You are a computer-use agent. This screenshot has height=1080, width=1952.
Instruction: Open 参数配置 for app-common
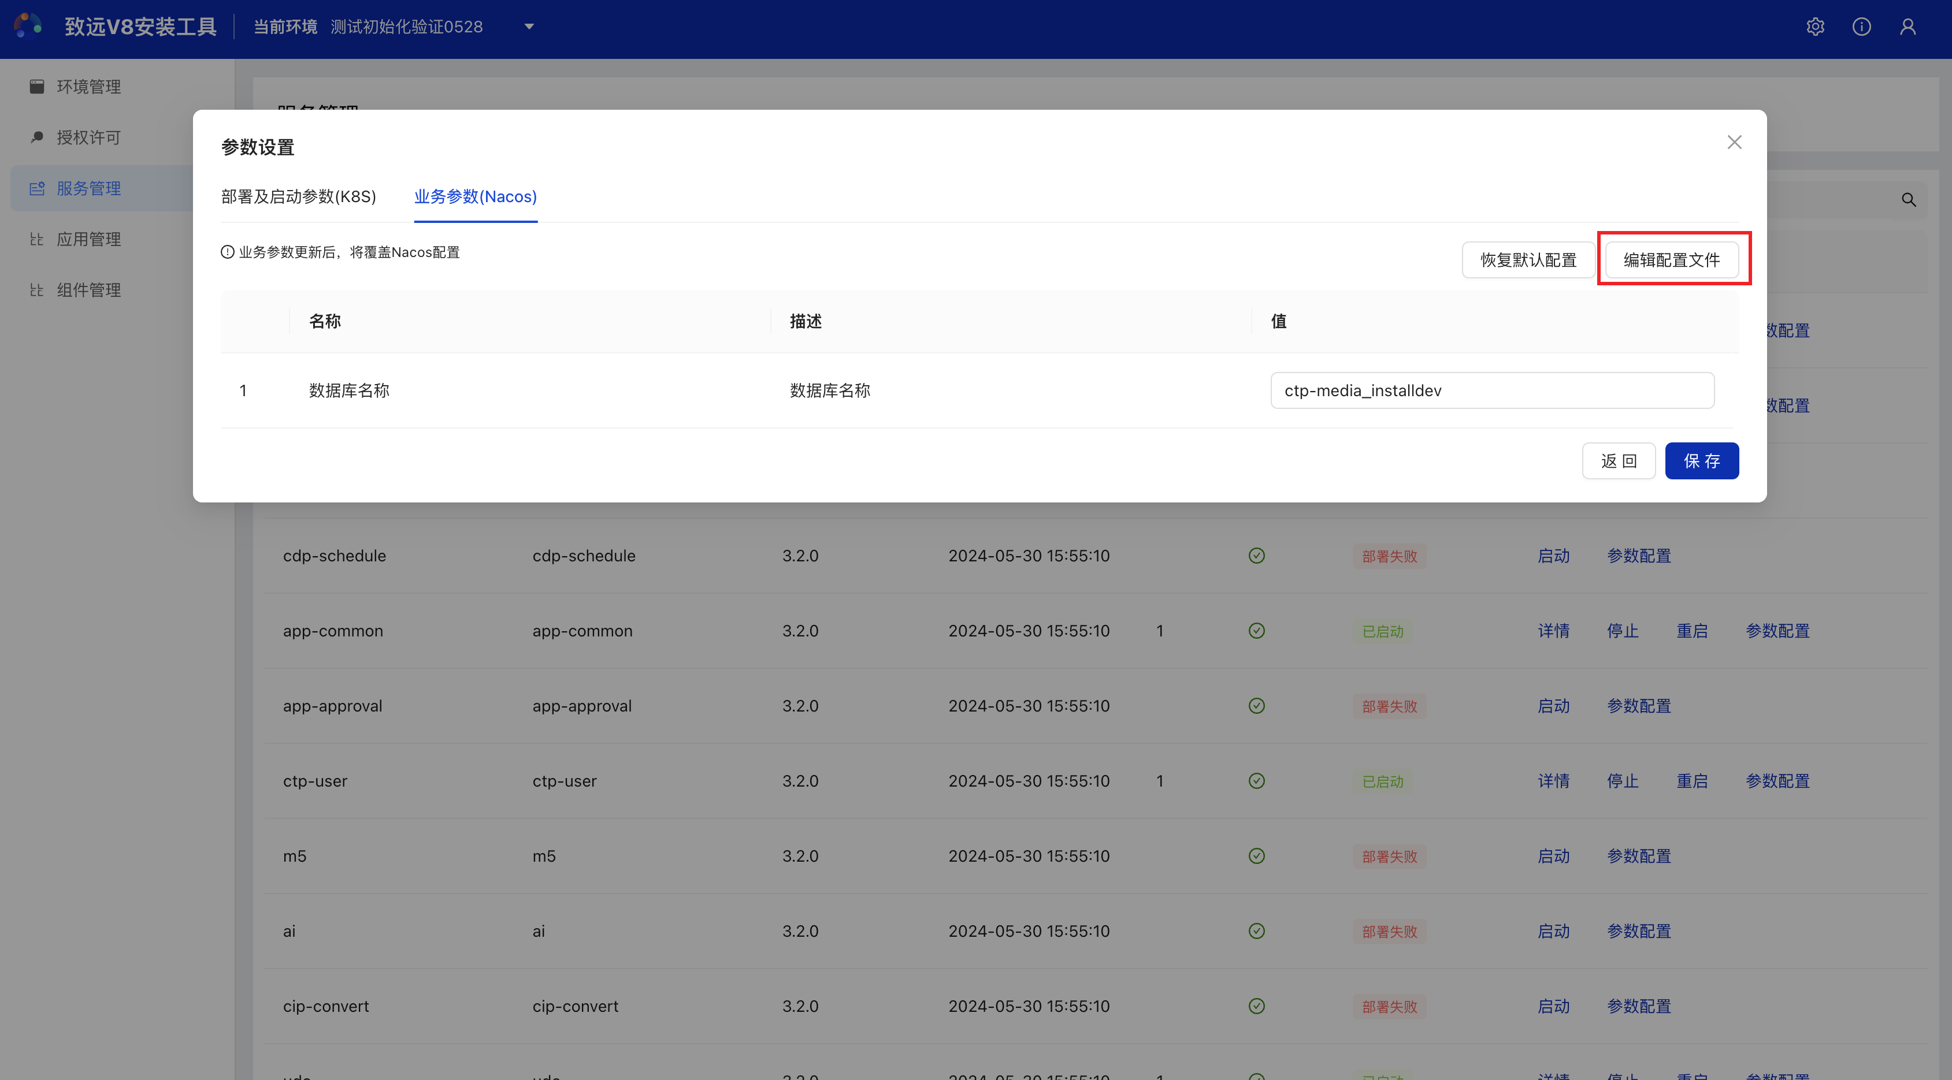click(x=1777, y=631)
